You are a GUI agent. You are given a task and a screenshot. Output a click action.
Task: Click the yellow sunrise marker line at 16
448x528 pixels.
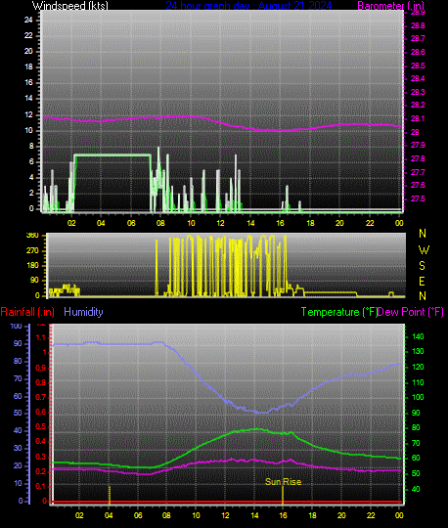[283, 494]
